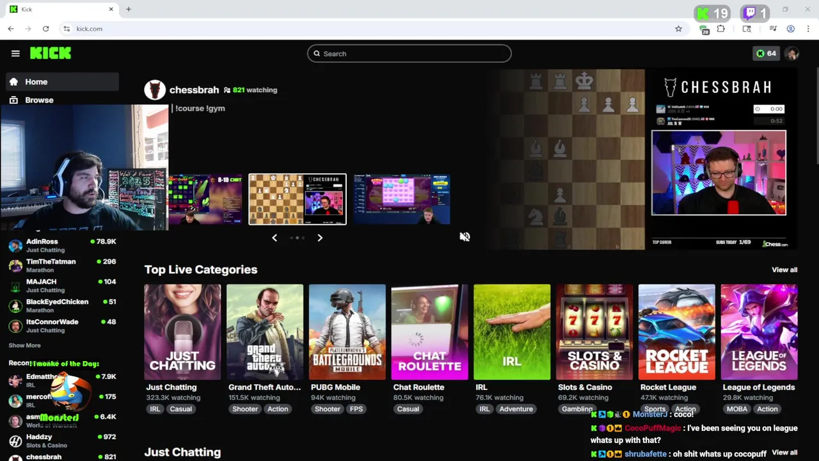Image resolution: width=819 pixels, height=461 pixels.
Task: Open the notifications counter showing 64
Action: [766, 54]
